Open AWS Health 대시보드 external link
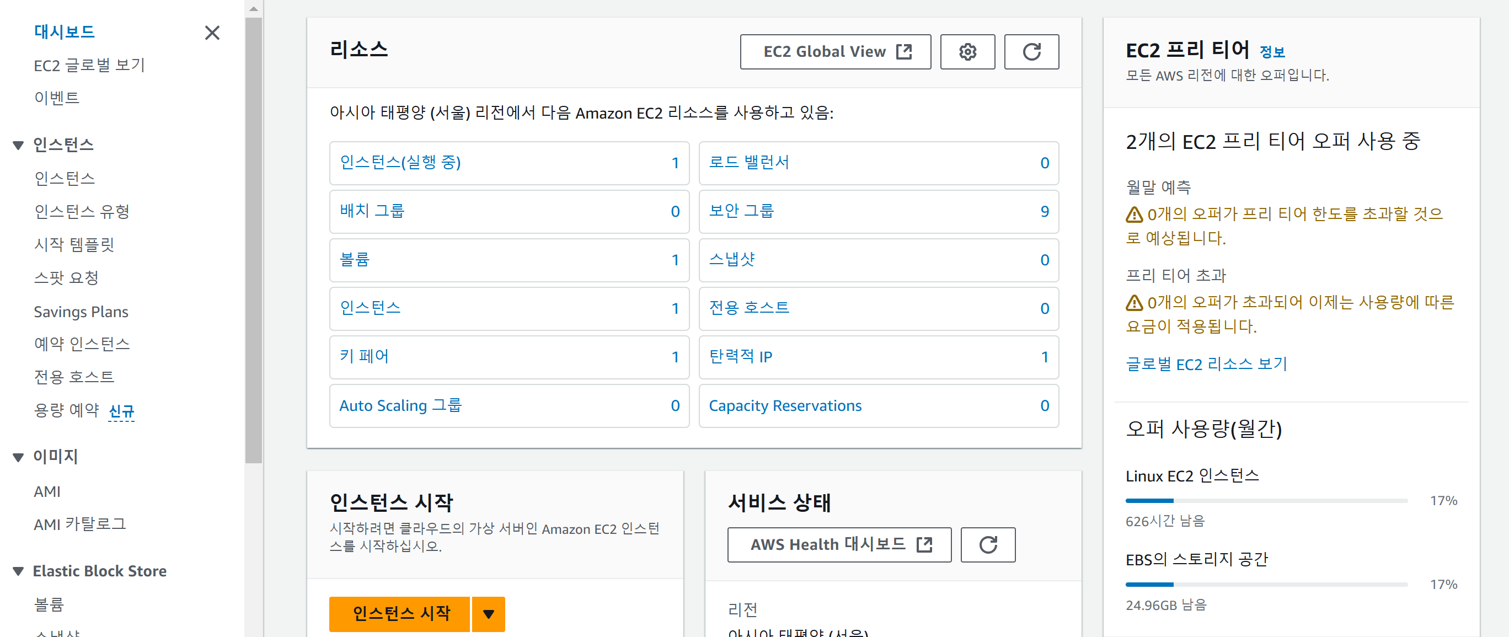Image resolution: width=1509 pixels, height=637 pixels. point(839,544)
